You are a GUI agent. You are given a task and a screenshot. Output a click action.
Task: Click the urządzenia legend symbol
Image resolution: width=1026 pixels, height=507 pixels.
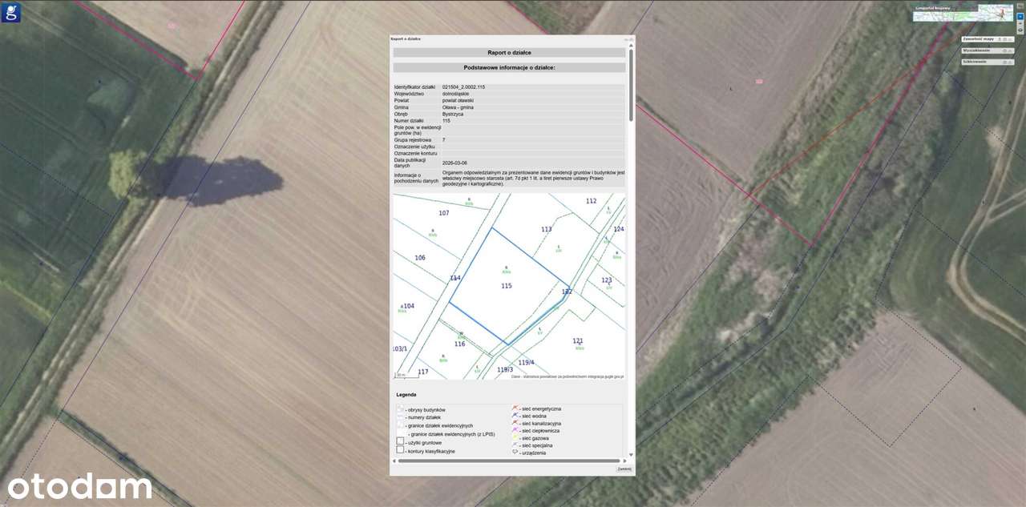click(x=515, y=452)
